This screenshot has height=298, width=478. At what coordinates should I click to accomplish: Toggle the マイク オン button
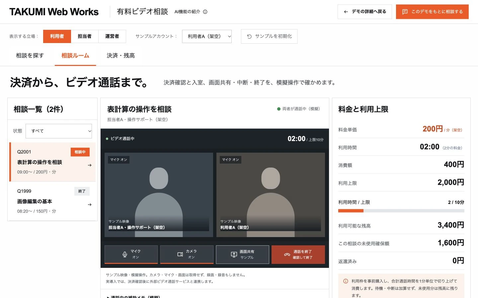click(131, 254)
